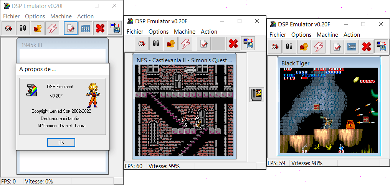390x185 pixels.
Task: Click DIP switches icon in left window
Action: click(x=85, y=28)
